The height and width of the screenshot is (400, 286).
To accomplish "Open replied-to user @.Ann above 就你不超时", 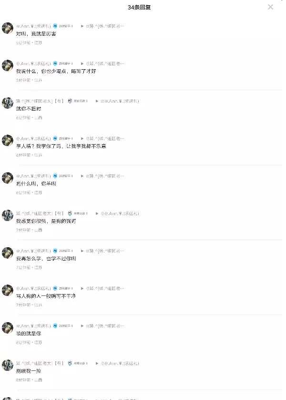I will (120, 101).
